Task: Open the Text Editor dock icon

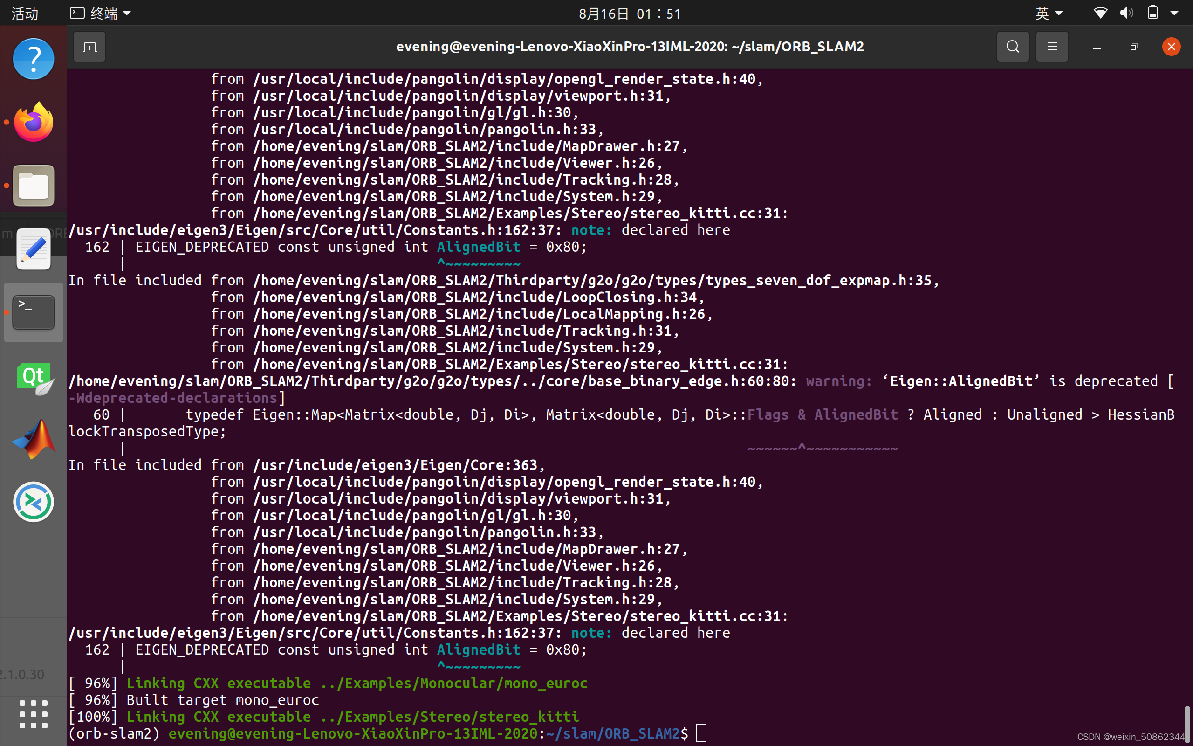Action: [x=33, y=249]
